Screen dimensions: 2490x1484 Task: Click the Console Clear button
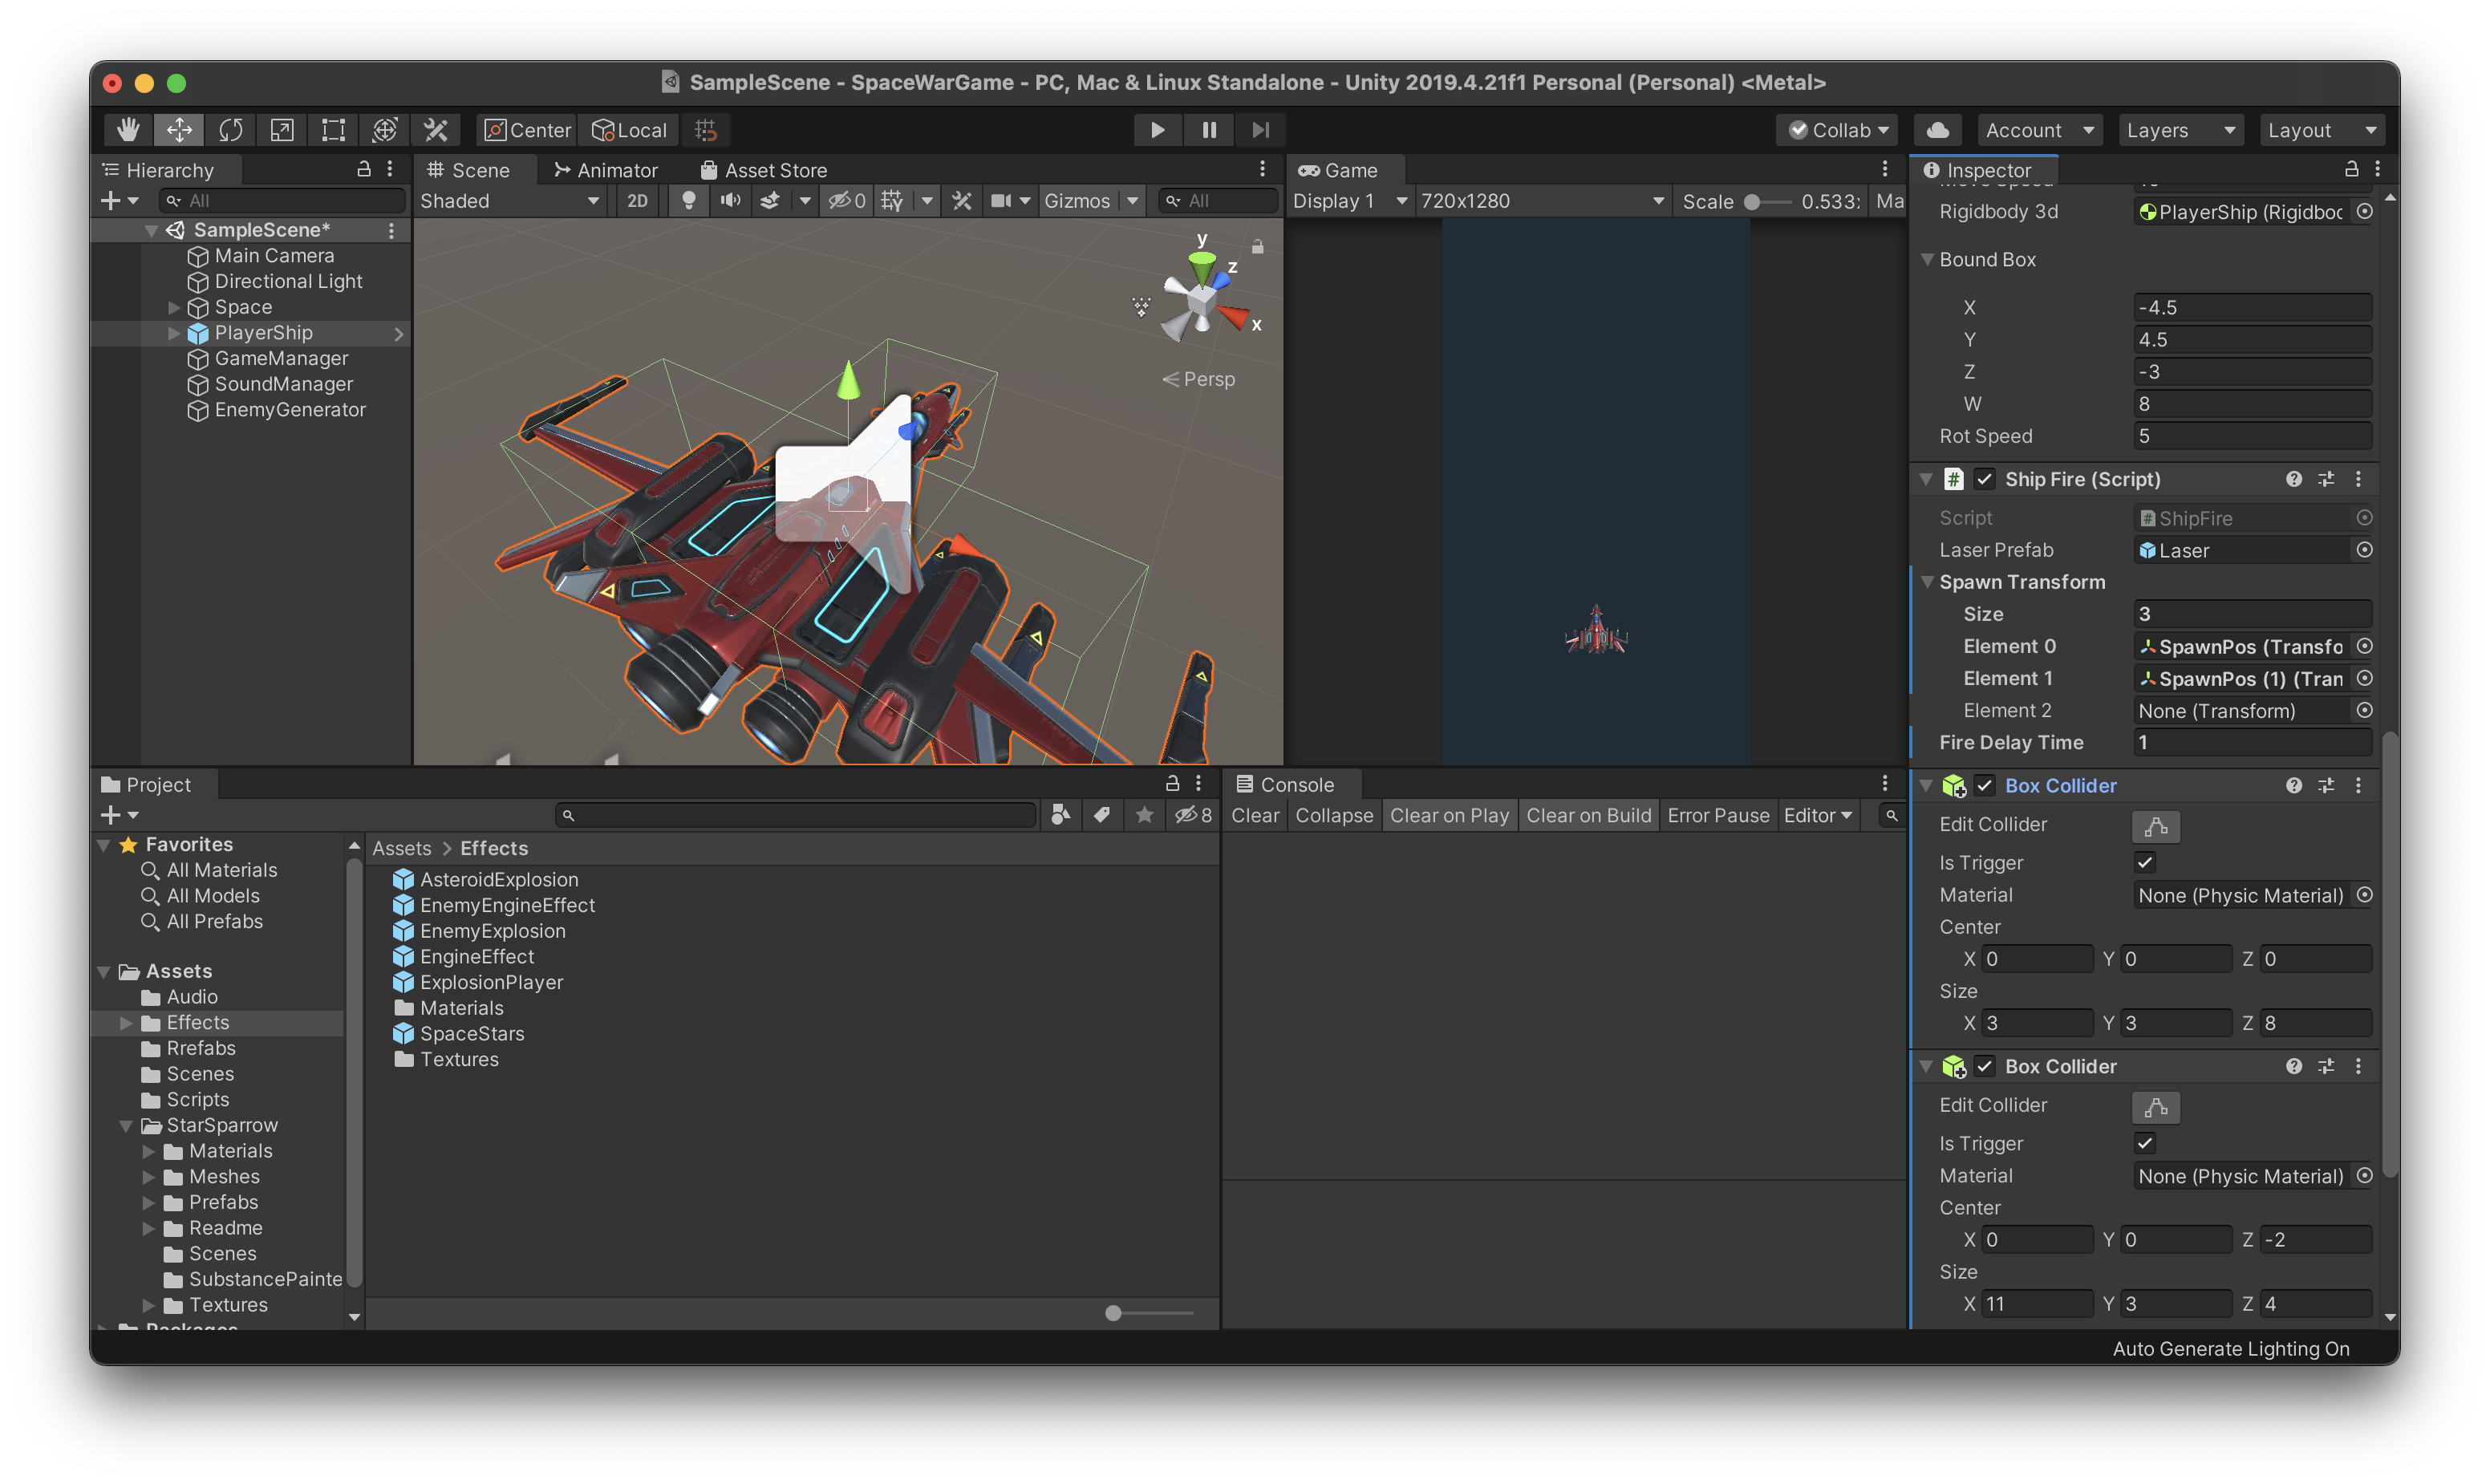pyautogui.click(x=1254, y=815)
